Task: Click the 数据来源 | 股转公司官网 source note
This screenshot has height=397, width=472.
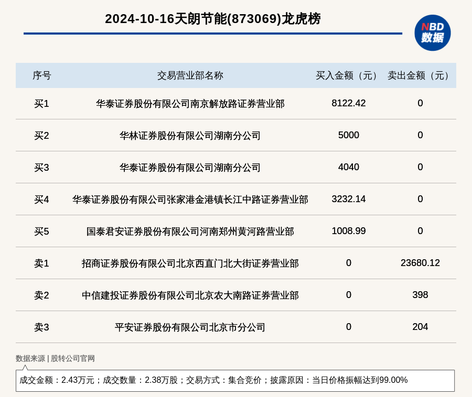Action: (x=55, y=358)
